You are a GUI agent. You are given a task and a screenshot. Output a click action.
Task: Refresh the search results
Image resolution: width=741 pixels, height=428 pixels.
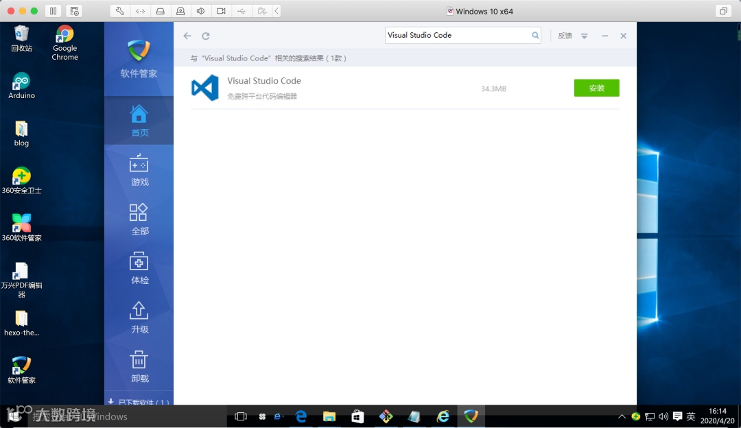(206, 36)
